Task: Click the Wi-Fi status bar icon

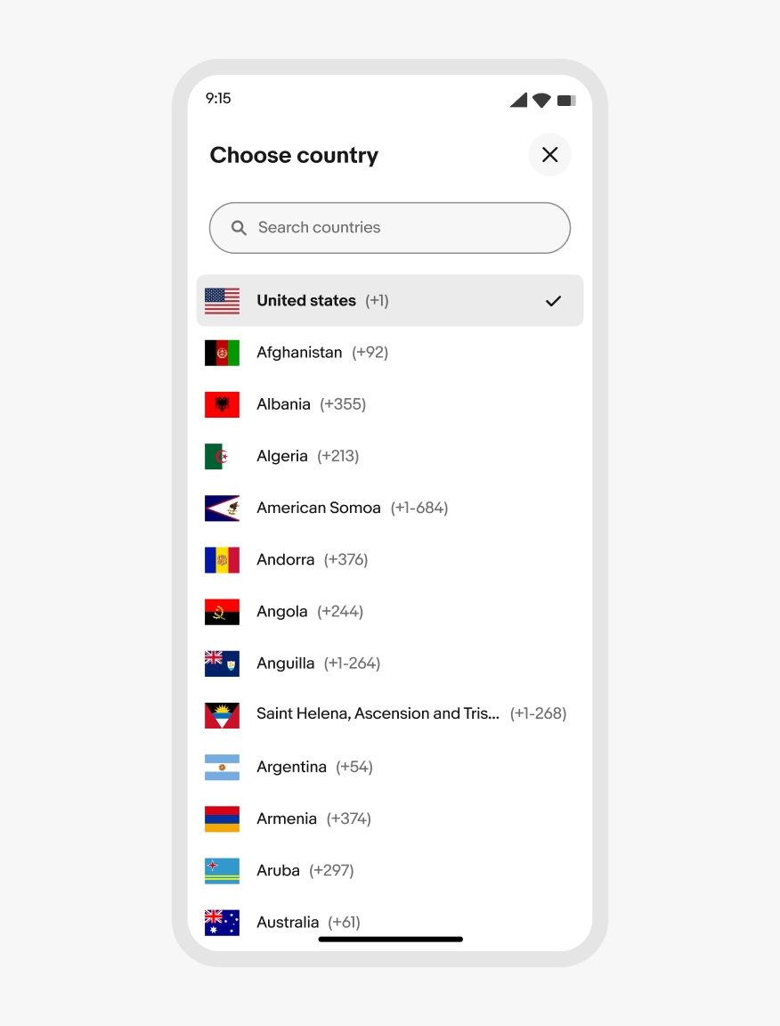Action: (541, 101)
